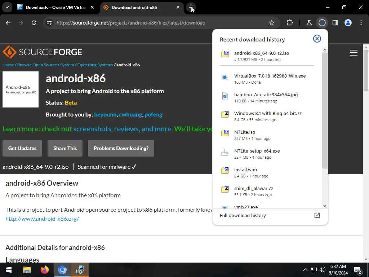Click the download history scrollbar thumb
The image size is (369, 277).
tap(325, 110)
